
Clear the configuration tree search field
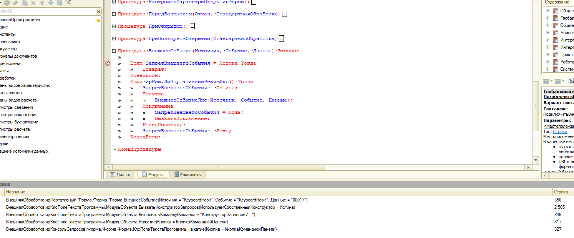98,12
